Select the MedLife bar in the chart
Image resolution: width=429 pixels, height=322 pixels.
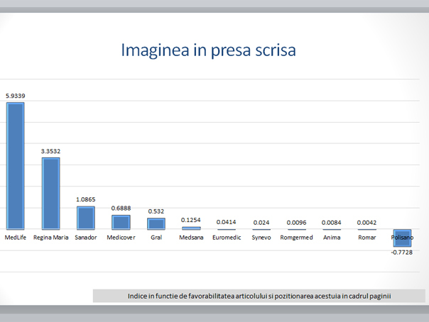coord(16,166)
